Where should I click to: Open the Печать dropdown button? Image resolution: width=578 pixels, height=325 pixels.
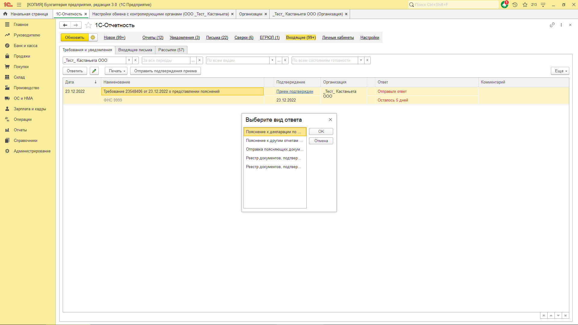(x=116, y=71)
